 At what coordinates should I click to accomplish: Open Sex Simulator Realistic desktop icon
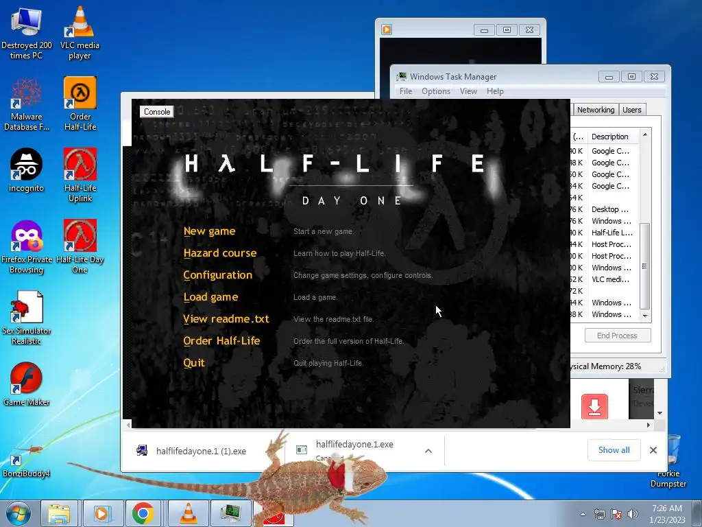(27, 318)
